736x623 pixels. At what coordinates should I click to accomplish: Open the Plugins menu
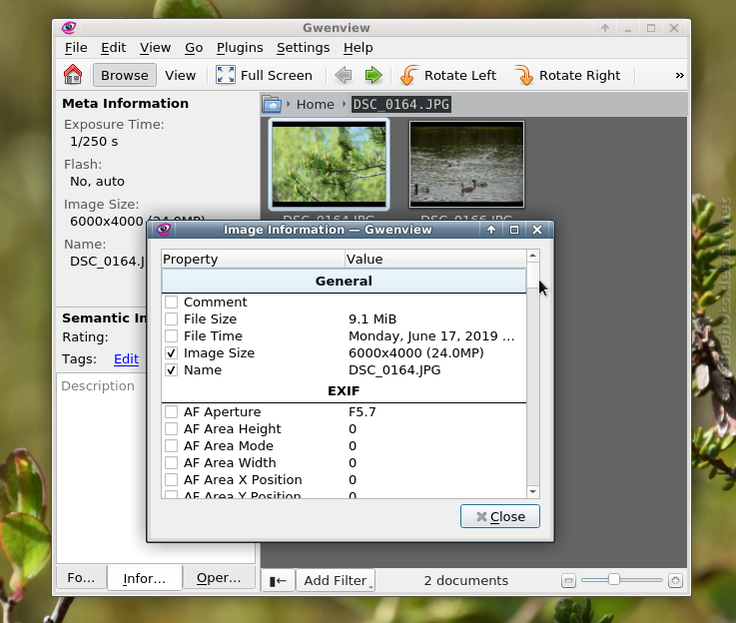pyautogui.click(x=240, y=47)
